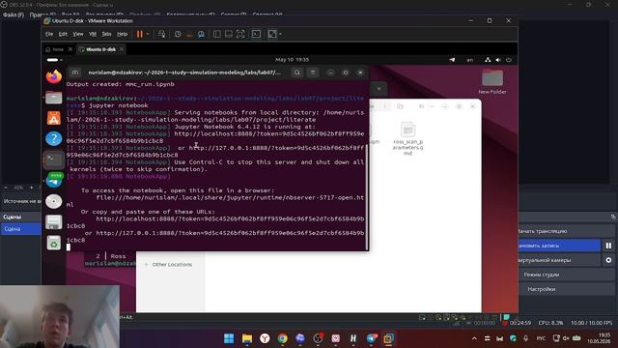Image resolution: width=618 pixels, height=348 pixels.
Task: Open Firefox from the Ubuntu dock
Action: tap(54, 76)
